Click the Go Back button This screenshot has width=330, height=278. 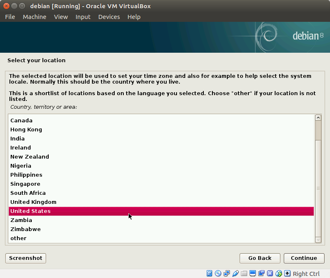click(x=260, y=258)
